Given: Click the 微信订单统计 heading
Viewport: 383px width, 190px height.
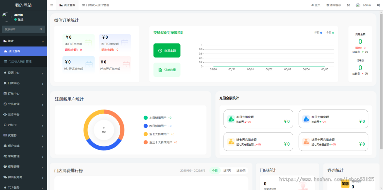Looking at the screenshot, I should tap(66, 20).
